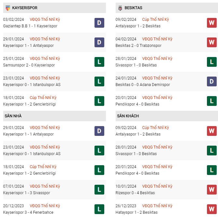Select the SÂN KHÁCH section header

[x=167, y=116]
